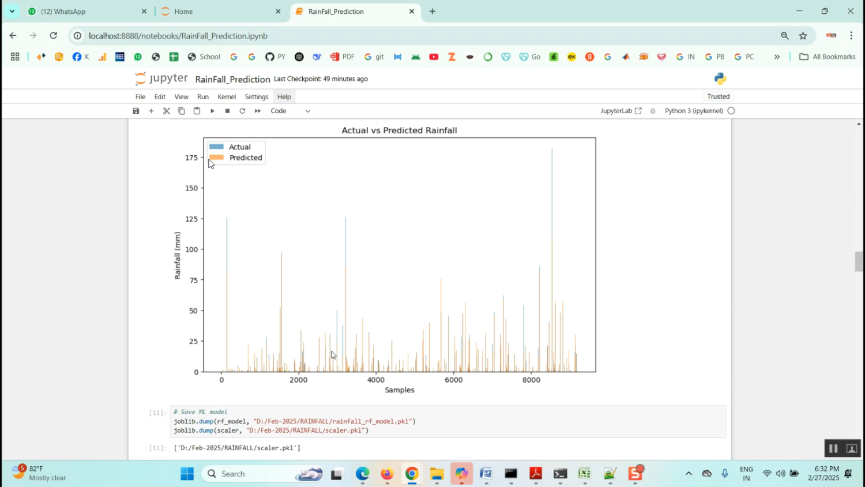
Task: Interrupt the kernel stop icon
Action: (227, 111)
